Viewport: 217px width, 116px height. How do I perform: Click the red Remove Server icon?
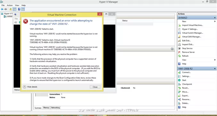pyautogui.click(x=179, y=52)
